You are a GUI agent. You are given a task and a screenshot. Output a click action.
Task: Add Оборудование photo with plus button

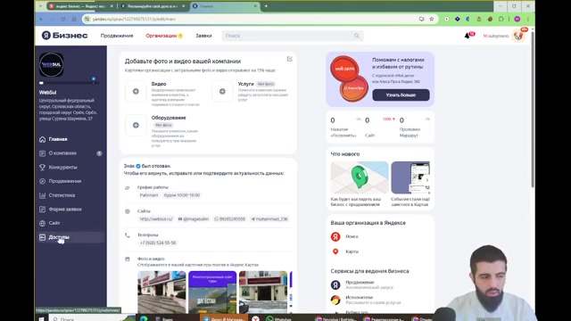click(x=136, y=125)
